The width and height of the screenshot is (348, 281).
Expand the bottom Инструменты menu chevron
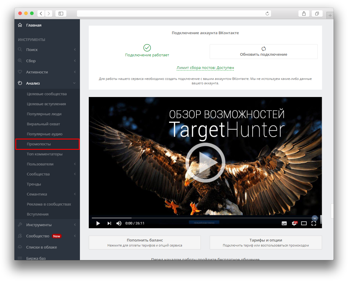(75, 225)
